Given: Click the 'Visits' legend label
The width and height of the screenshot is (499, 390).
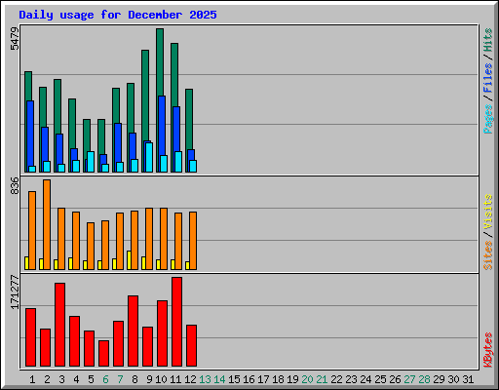Looking at the screenshot, I should pos(488,212).
